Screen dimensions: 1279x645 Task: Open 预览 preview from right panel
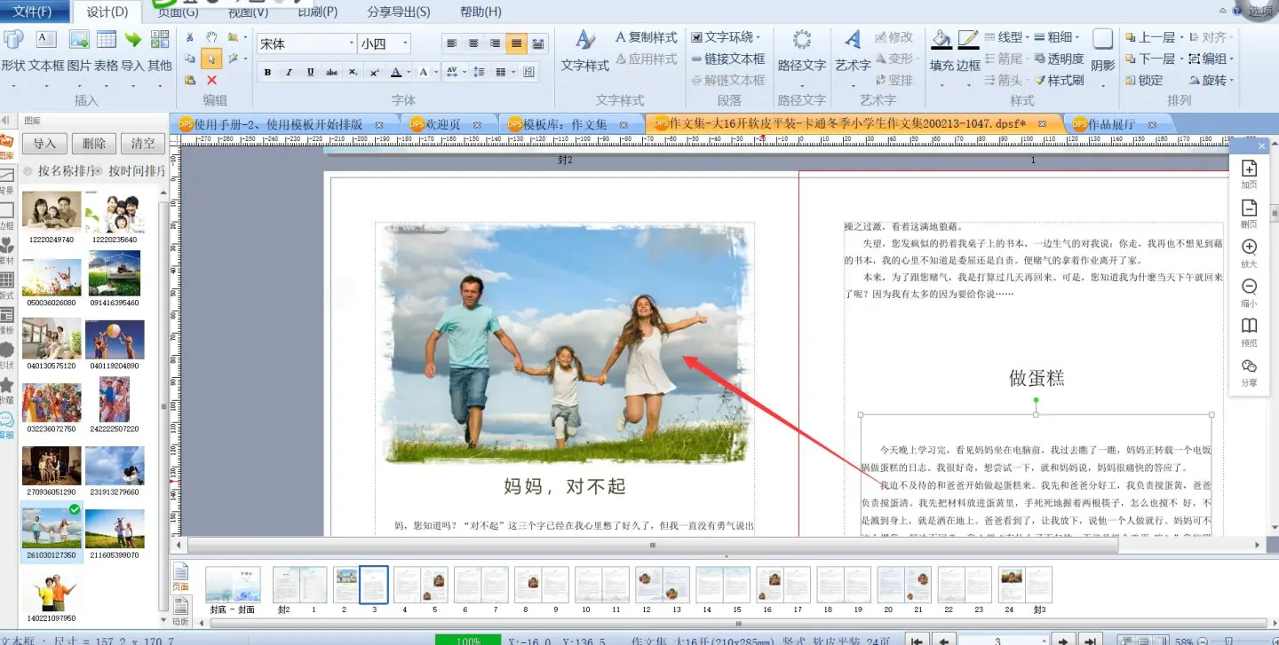[x=1249, y=326]
